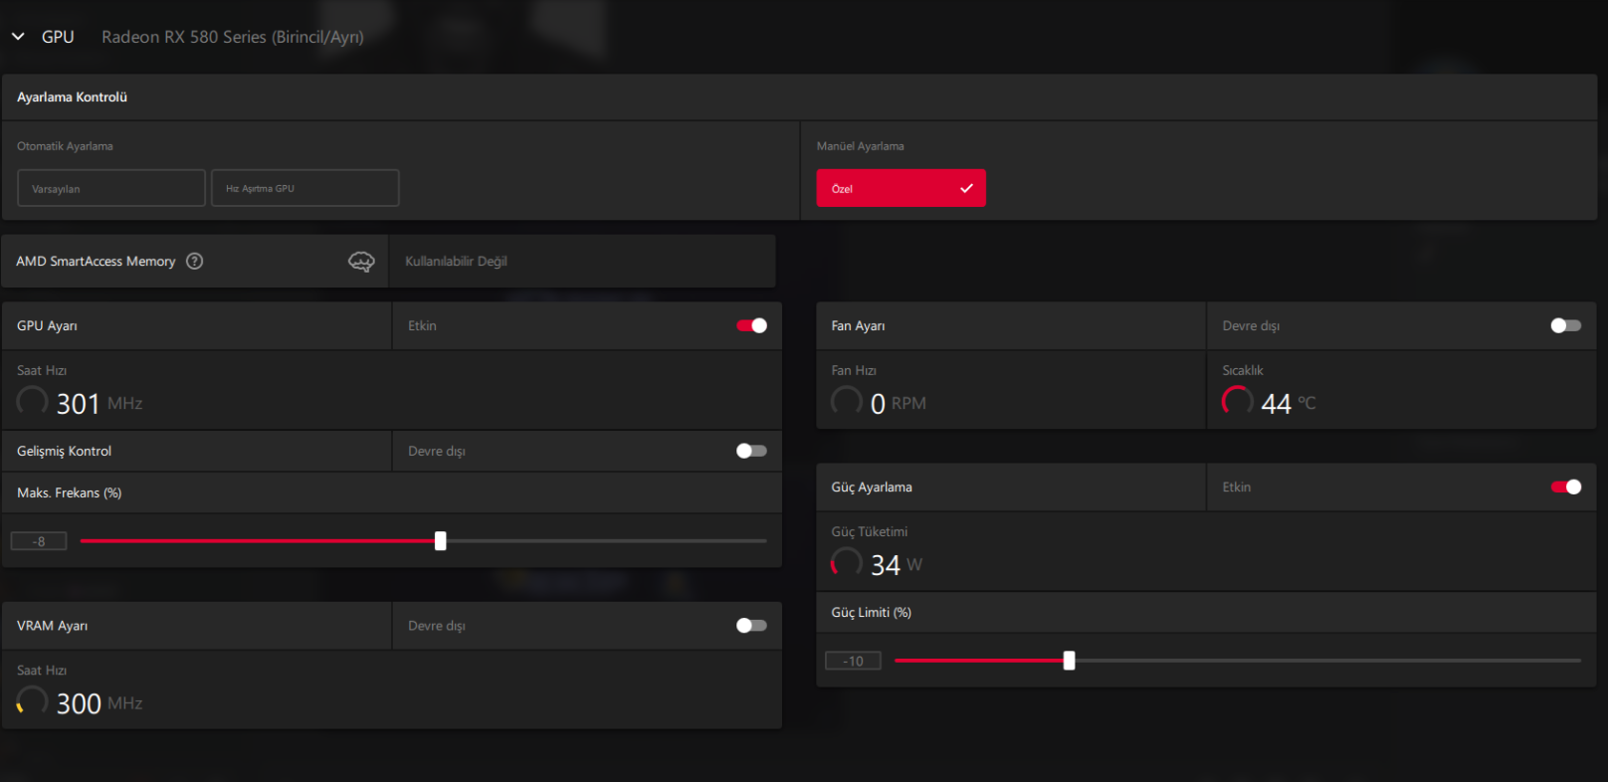
Task: Click the Kullanılabilir Değil status text
Action: [x=456, y=261]
